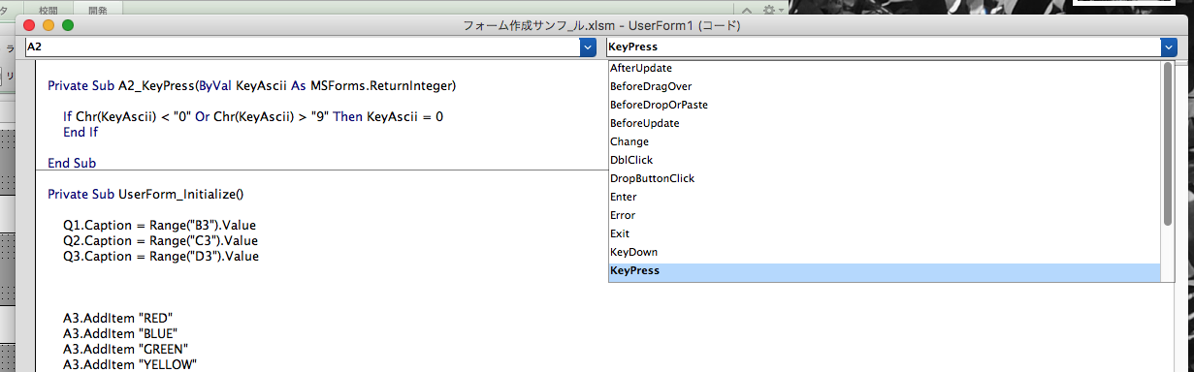Switch to the 開発 ribbon tab

(97, 10)
